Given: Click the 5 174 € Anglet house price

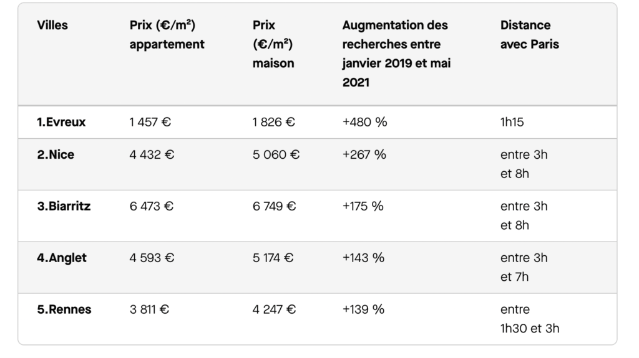Looking at the screenshot, I should point(274,258).
